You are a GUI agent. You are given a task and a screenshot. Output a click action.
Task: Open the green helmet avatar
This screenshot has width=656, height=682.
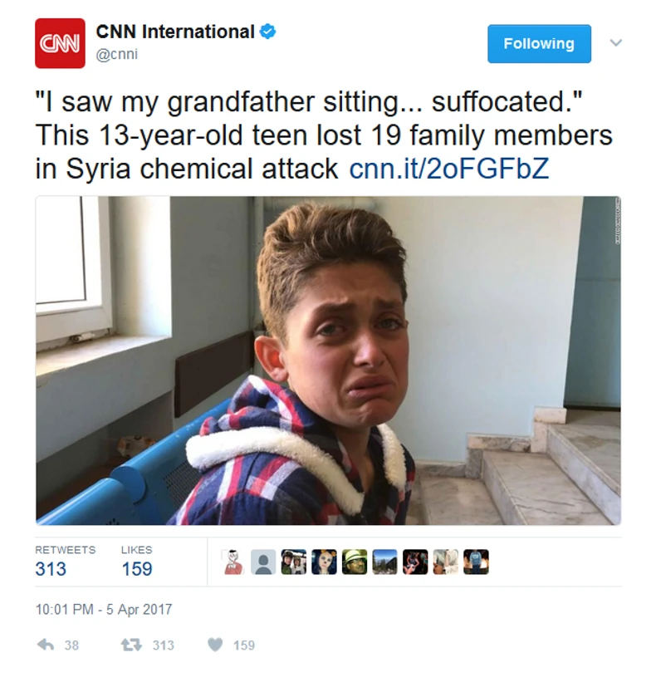click(x=355, y=562)
